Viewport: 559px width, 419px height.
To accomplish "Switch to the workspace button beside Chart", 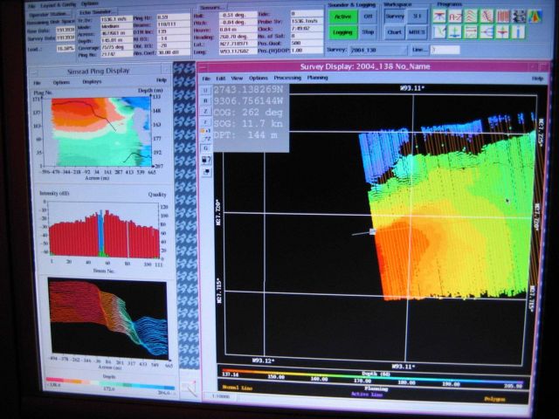I will point(417,32).
